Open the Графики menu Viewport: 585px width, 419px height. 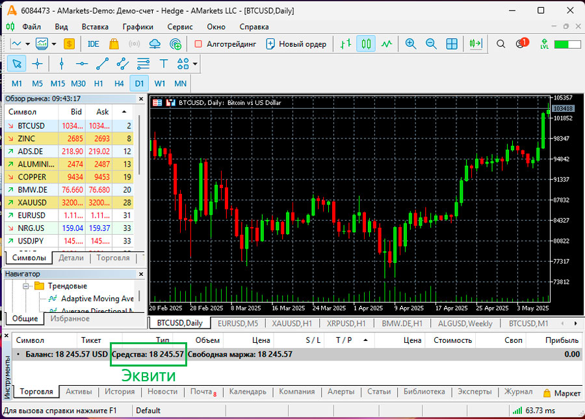click(x=138, y=27)
